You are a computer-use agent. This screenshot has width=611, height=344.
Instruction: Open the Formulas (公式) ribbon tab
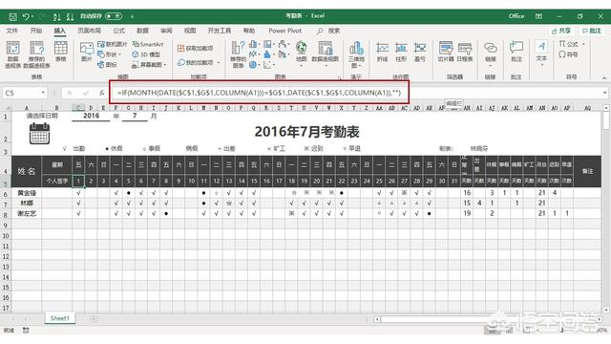click(x=118, y=31)
